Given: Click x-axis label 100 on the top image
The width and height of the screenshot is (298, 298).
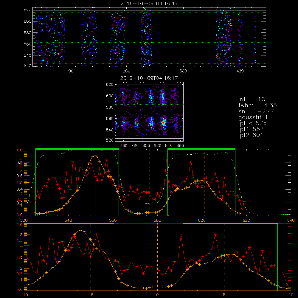Looking at the screenshot, I should point(69,71).
